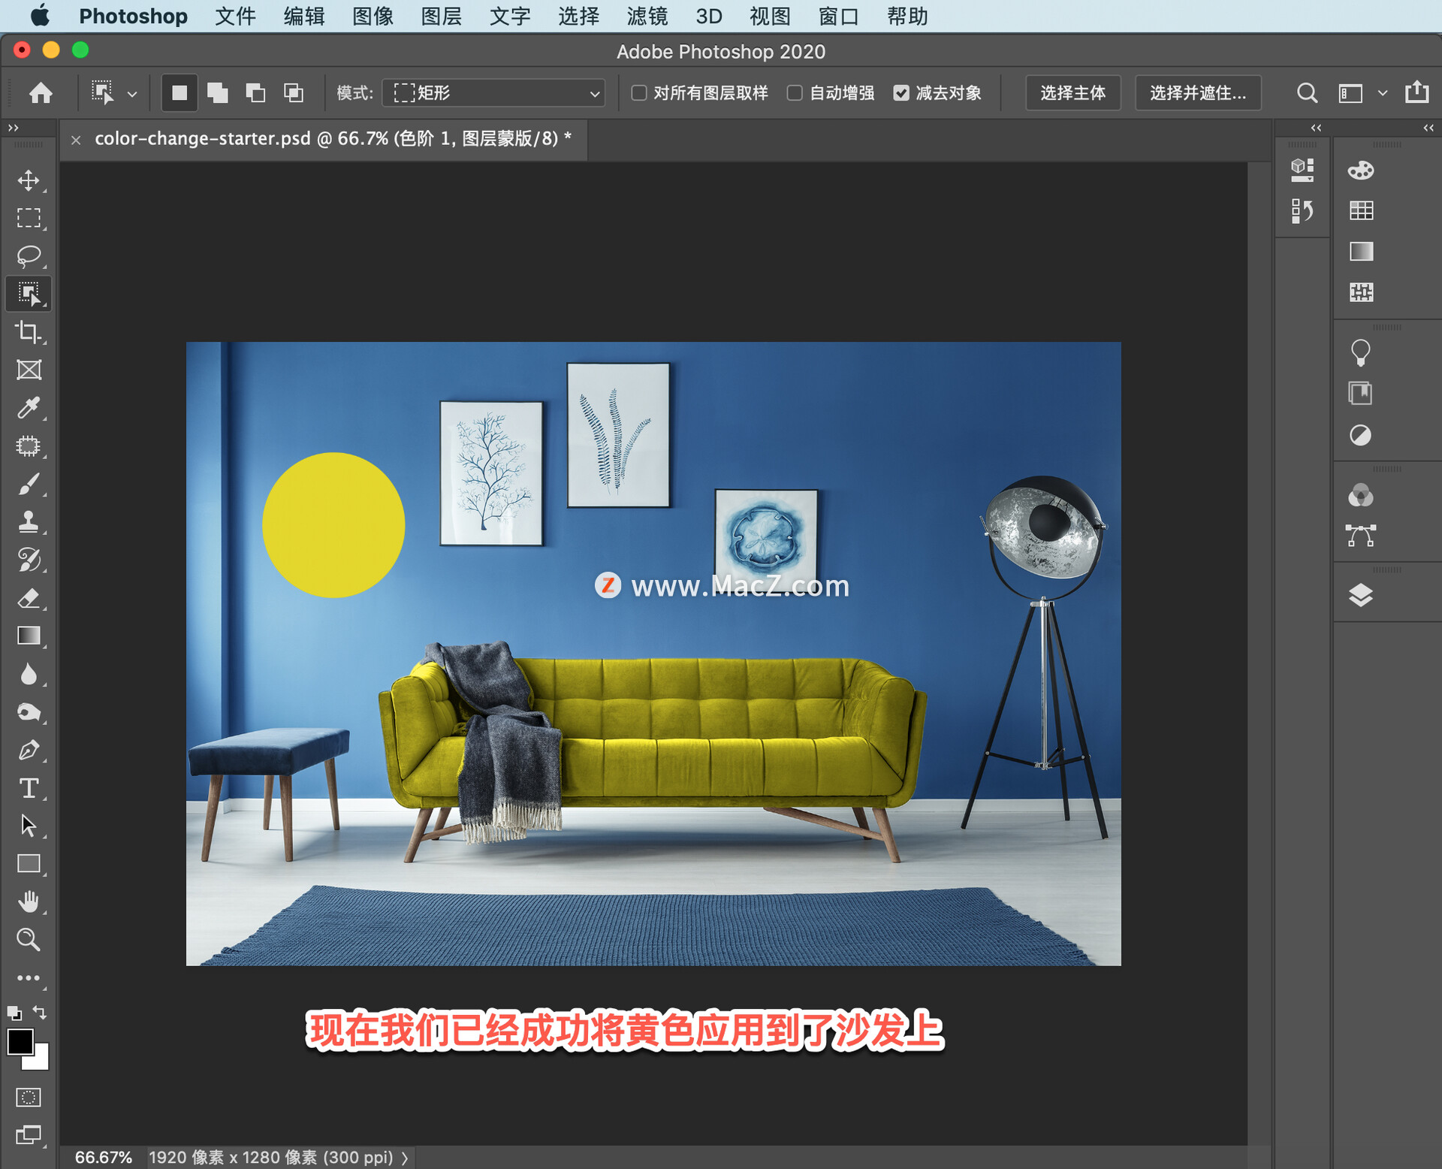Enable Auto-Enhance checkbox
This screenshot has height=1169, width=1442.
795,93
